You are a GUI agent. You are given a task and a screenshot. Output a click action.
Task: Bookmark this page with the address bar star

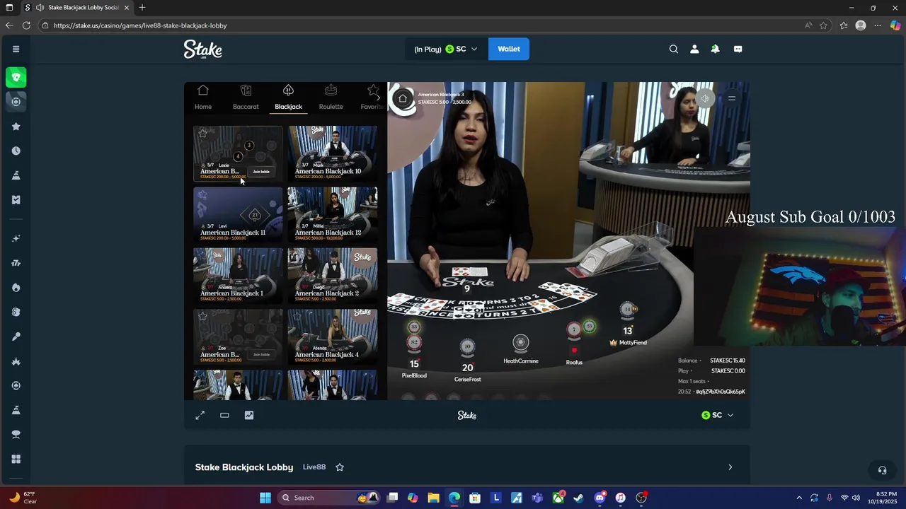click(823, 25)
